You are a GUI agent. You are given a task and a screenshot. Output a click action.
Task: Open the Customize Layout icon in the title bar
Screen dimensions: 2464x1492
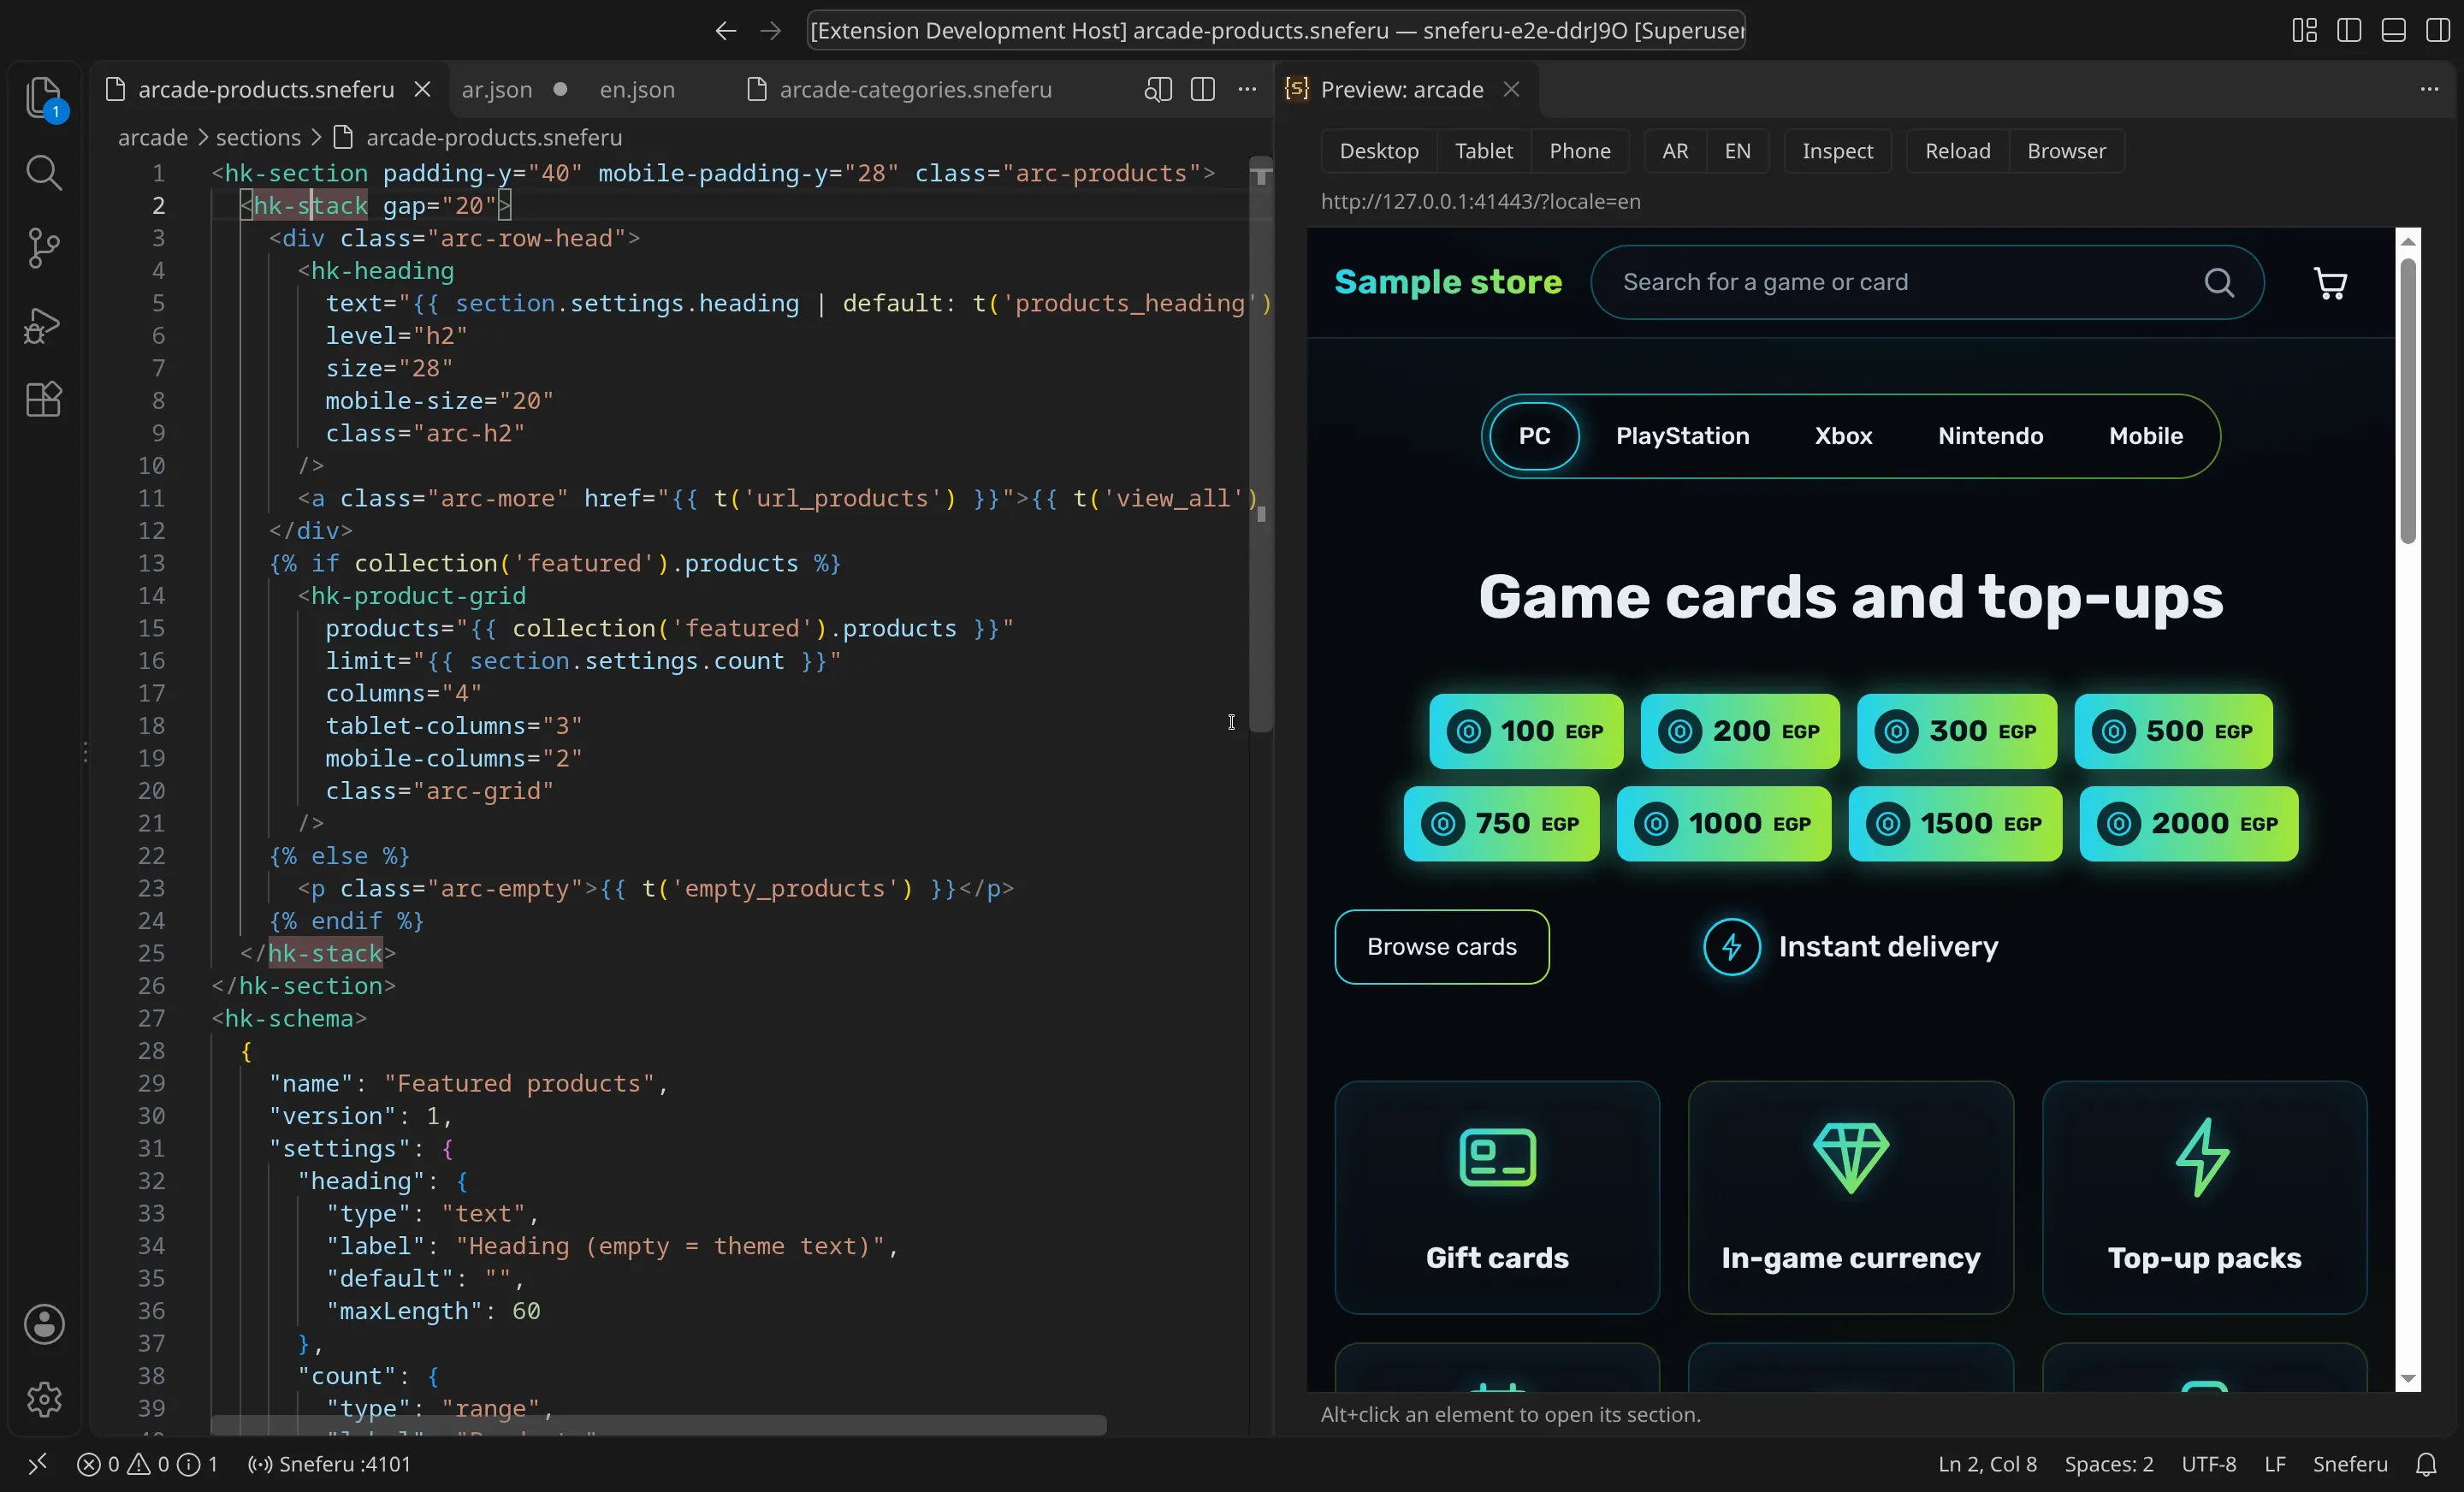point(2304,31)
